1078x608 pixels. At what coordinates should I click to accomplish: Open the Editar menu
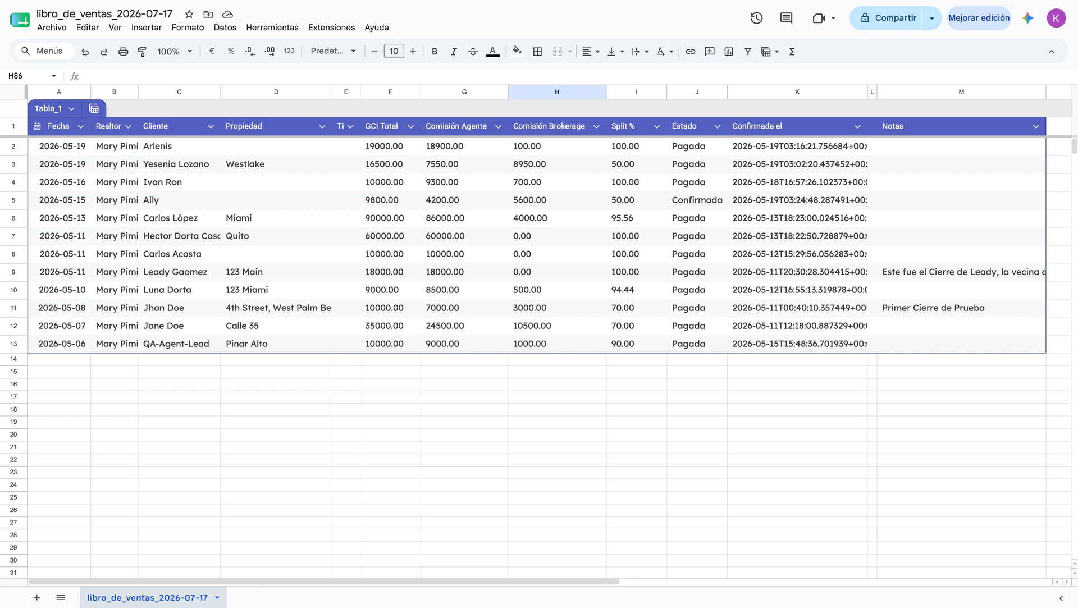(88, 28)
